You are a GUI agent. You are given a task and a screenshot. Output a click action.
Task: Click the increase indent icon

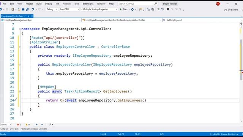point(153,10)
